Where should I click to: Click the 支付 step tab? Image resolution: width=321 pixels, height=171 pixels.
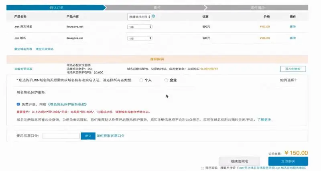tap(157, 8)
